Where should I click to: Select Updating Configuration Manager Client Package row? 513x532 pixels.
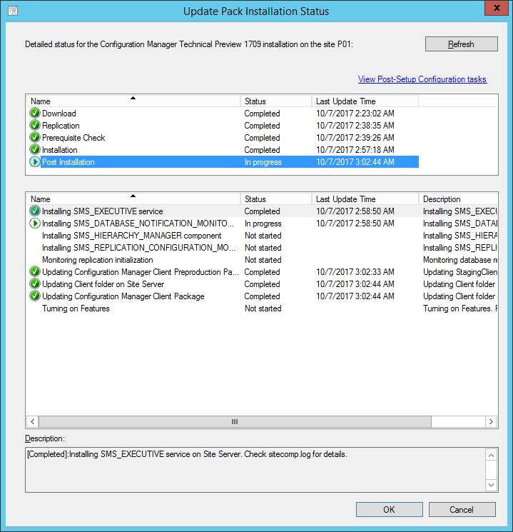tap(263, 296)
